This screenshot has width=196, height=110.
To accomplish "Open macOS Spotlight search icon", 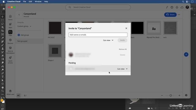I will click(183, 2).
